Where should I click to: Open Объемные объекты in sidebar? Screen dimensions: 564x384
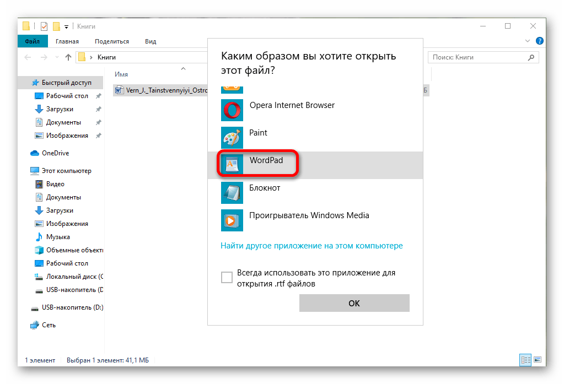pos(69,250)
